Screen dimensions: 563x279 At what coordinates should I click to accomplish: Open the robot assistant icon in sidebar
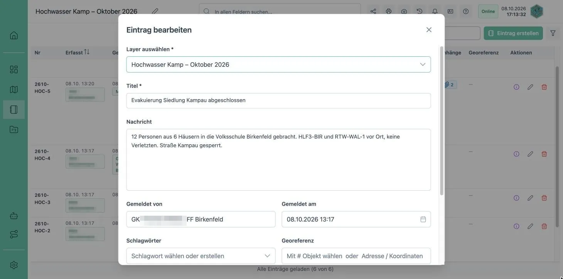(14, 216)
